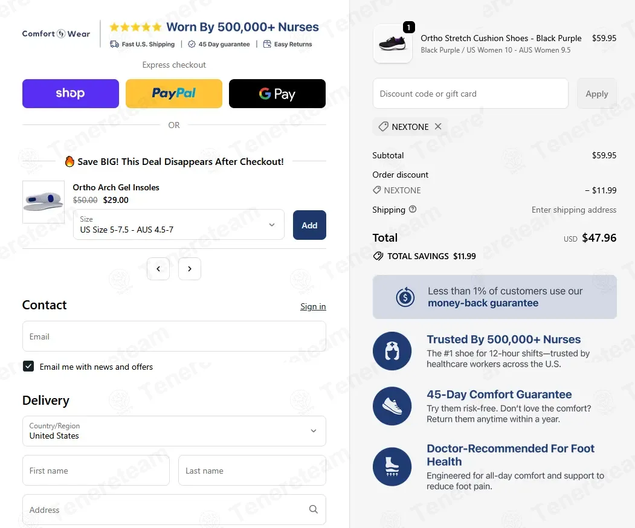Choose PayPal express checkout
635x528 pixels.
tap(174, 94)
